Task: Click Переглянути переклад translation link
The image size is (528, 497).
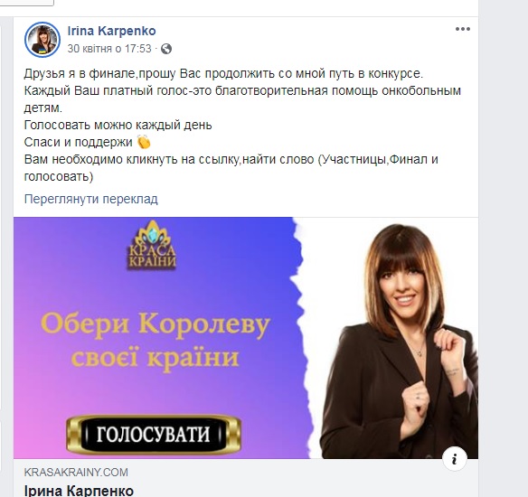Action: pos(91,199)
